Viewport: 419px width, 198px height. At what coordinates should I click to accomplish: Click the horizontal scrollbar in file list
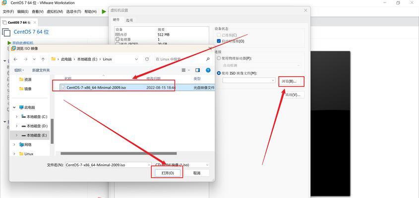click(119, 153)
